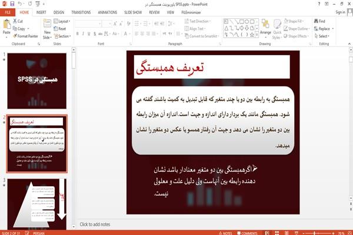Activate the Format Painter tool
Screen dimensions: 353x235
click(x=25, y=36)
